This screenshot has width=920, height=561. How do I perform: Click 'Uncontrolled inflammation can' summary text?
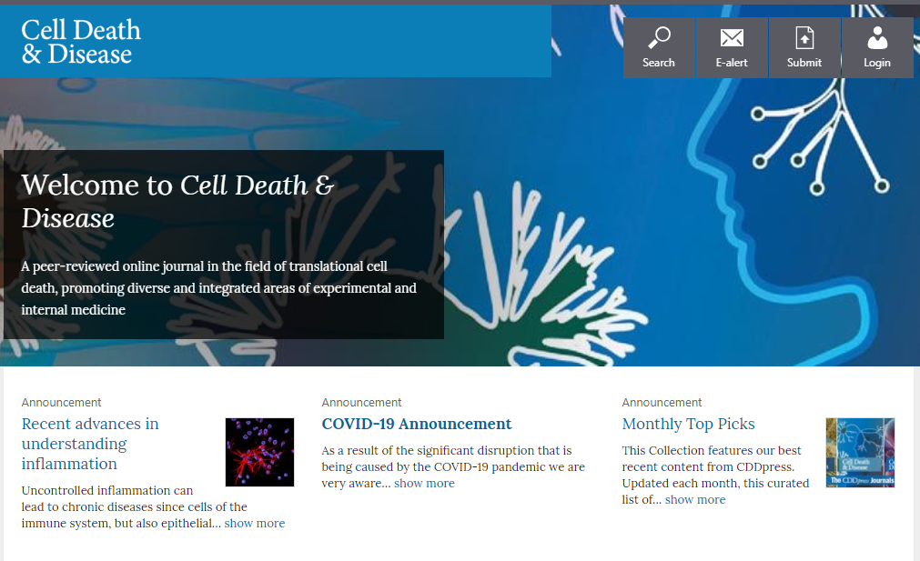107,490
